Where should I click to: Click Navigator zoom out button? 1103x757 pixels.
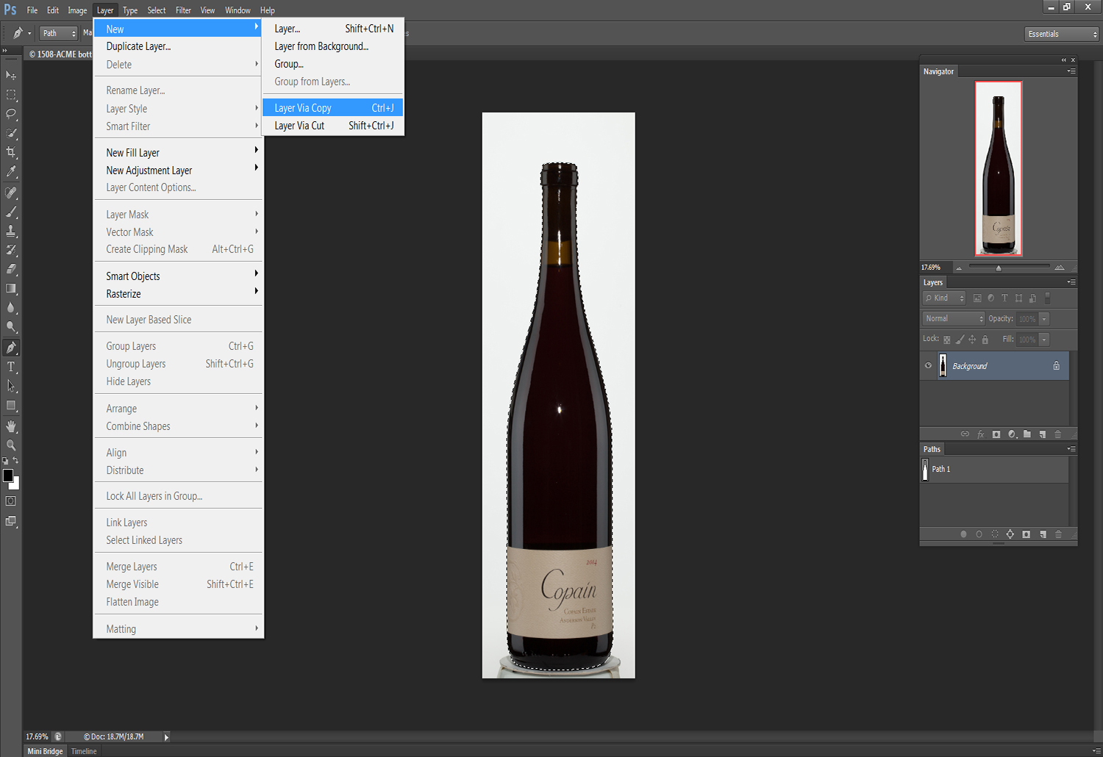point(959,268)
